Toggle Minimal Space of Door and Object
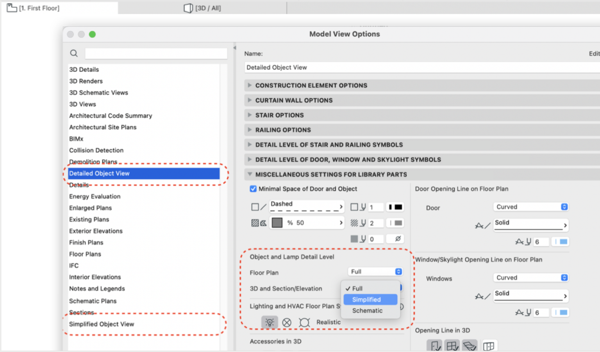 pos(253,189)
